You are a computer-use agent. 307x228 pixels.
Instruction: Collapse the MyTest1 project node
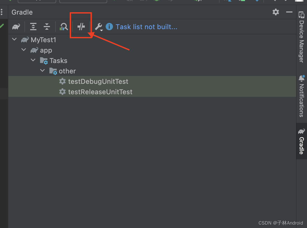(x=14, y=40)
